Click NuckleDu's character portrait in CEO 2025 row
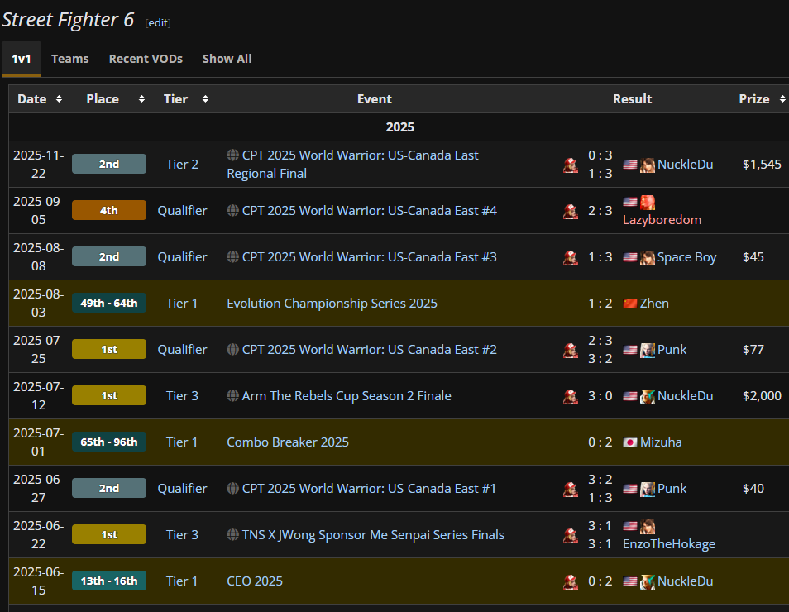This screenshot has width=789, height=612. coord(648,581)
